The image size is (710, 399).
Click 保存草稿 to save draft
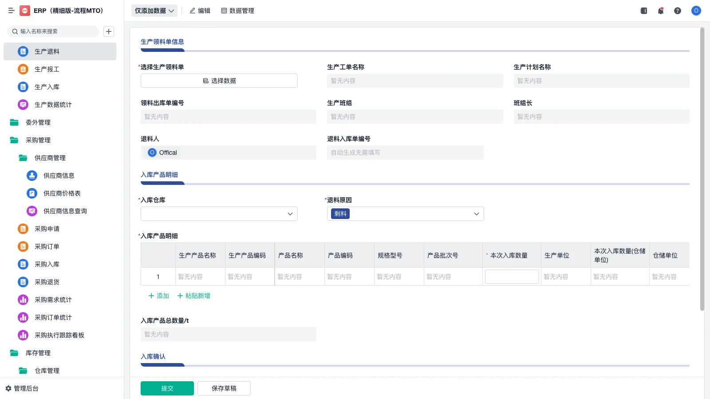point(224,388)
